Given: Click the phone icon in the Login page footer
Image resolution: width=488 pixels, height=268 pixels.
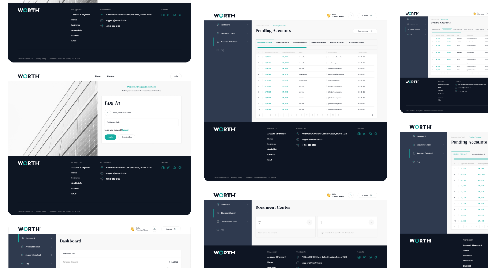Looking at the screenshot, I should (102, 179).
